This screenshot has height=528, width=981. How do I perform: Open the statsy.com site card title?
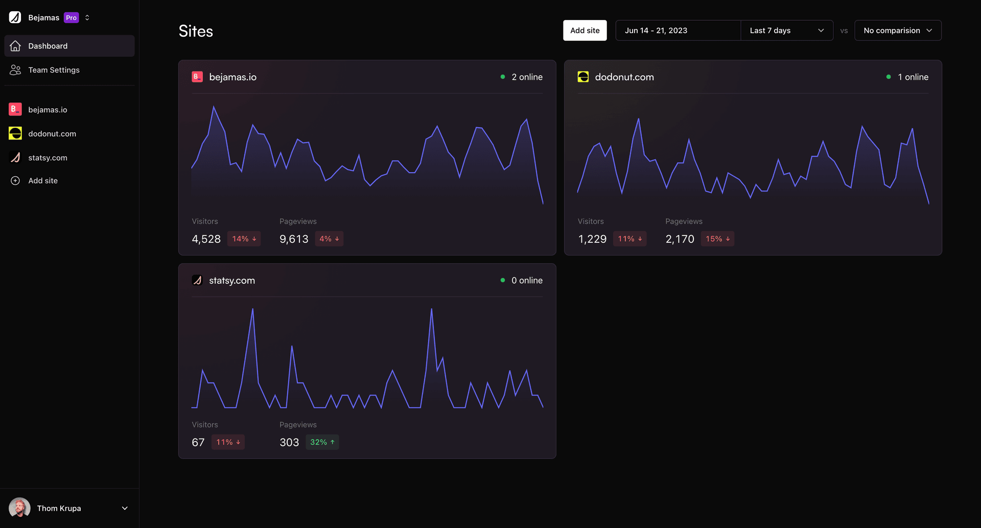click(x=232, y=281)
